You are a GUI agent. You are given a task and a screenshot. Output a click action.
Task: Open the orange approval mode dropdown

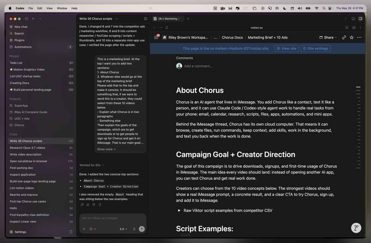pyautogui.click(x=93, y=229)
